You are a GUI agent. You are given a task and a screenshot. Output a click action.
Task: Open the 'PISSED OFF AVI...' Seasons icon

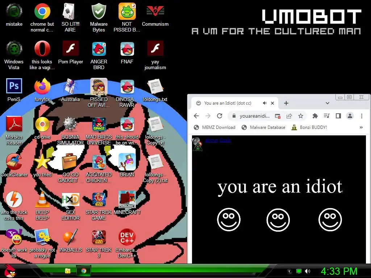click(x=99, y=87)
